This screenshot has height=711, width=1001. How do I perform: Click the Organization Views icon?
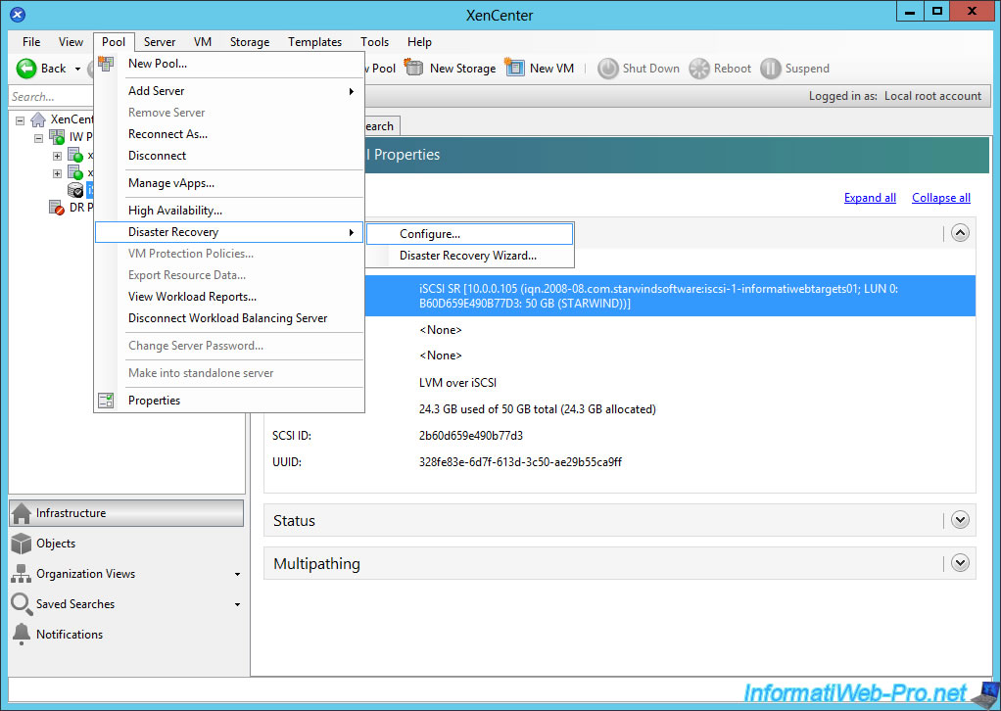pyautogui.click(x=22, y=574)
